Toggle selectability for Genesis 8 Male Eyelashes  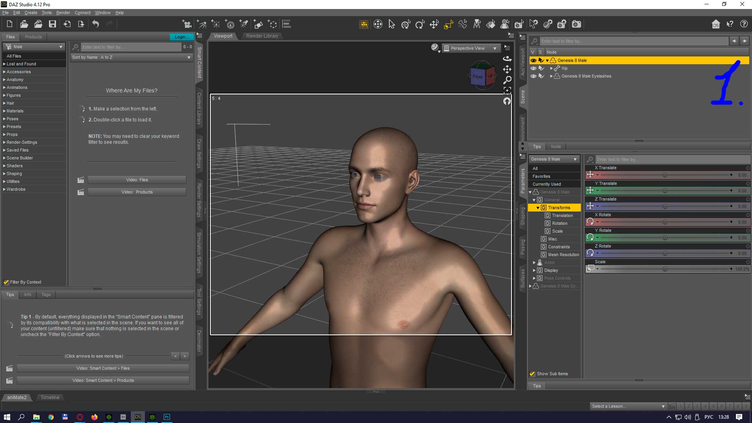point(541,76)
